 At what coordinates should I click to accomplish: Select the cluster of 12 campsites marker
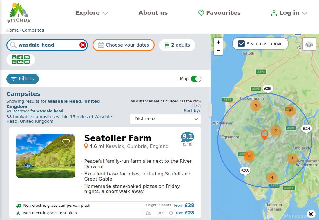249,156
